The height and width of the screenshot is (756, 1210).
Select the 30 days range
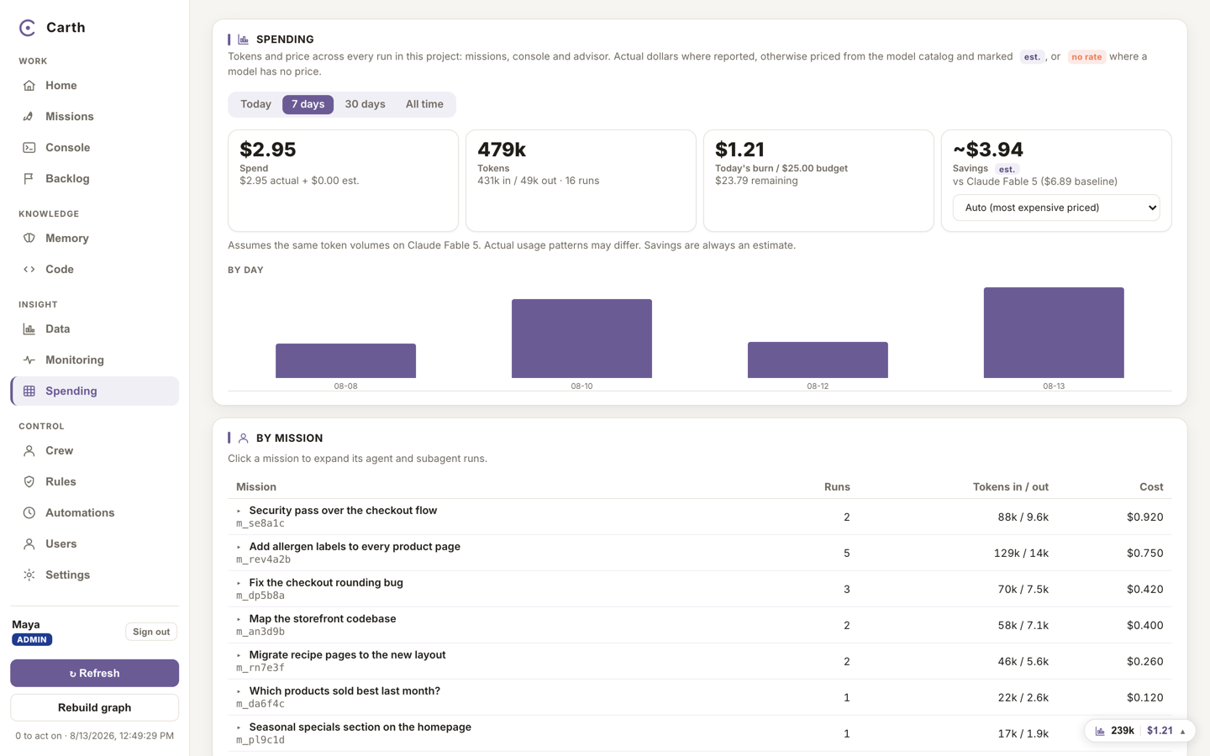click(365, 104)
